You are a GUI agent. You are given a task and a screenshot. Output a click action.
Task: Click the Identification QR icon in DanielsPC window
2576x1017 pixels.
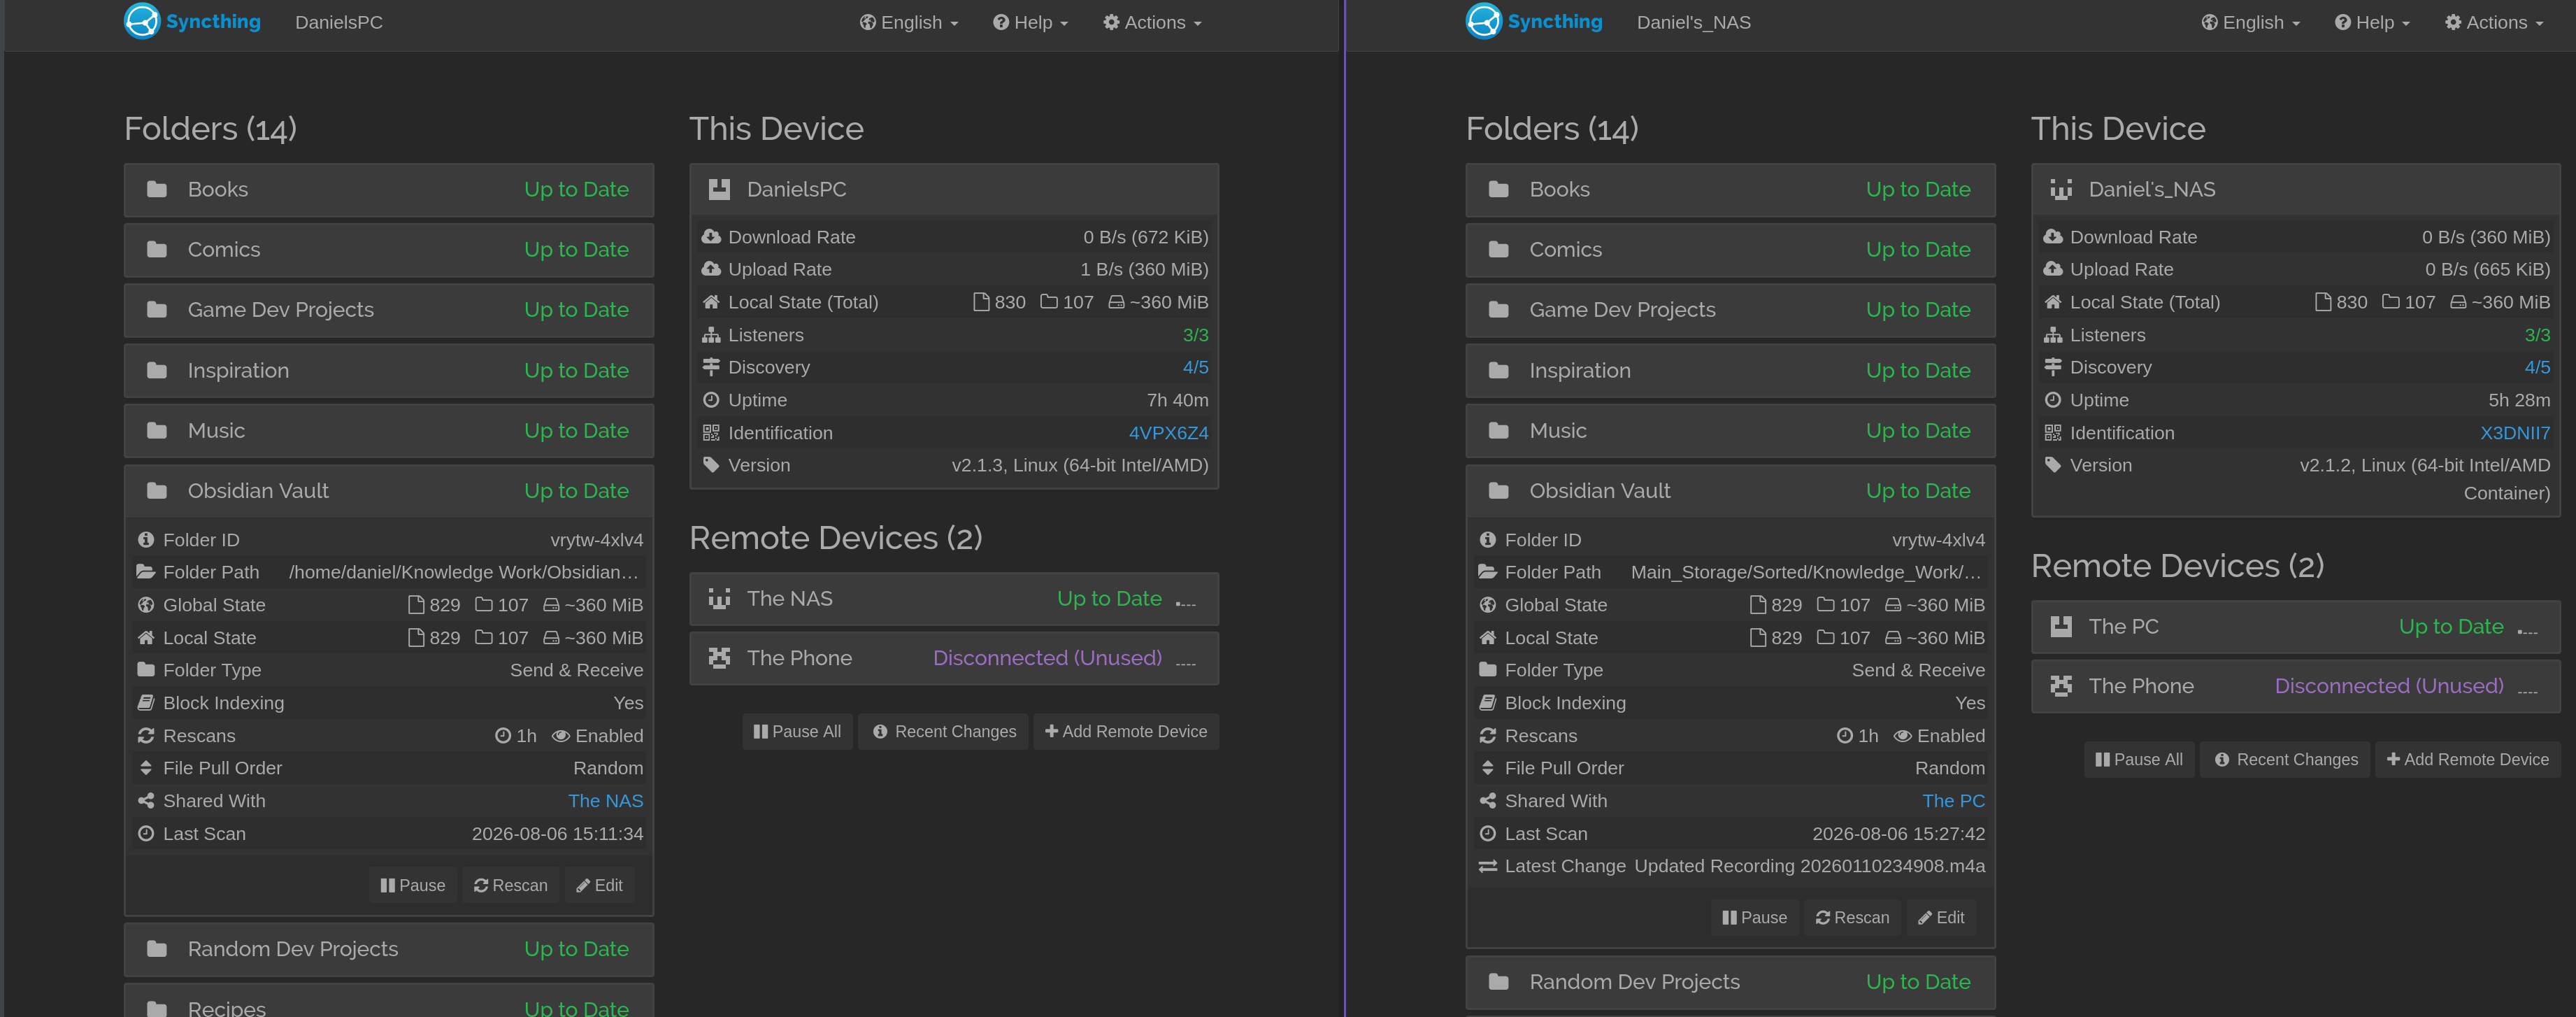tap(711, 433)
